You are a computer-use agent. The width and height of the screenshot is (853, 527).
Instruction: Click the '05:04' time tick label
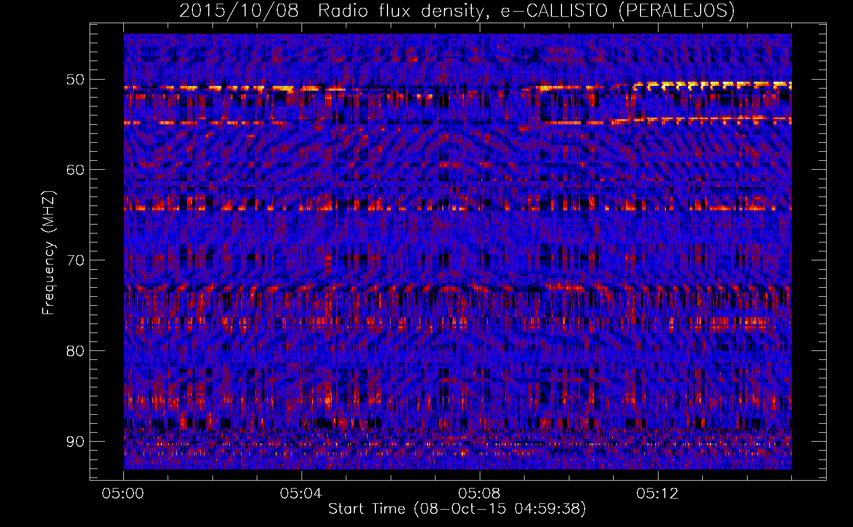pyautogui.click(x=301, y=494)
